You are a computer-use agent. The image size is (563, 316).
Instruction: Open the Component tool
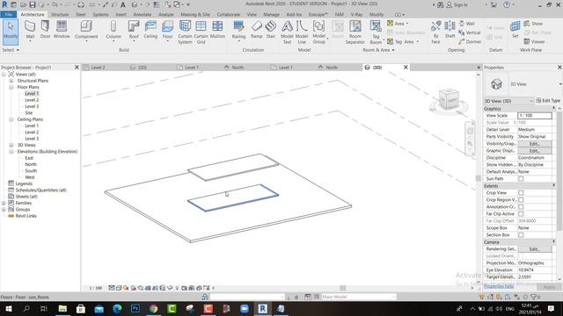click(86, 31)
